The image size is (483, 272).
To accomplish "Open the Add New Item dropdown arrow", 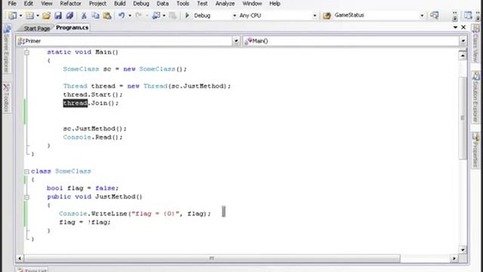I will [38, 15].
